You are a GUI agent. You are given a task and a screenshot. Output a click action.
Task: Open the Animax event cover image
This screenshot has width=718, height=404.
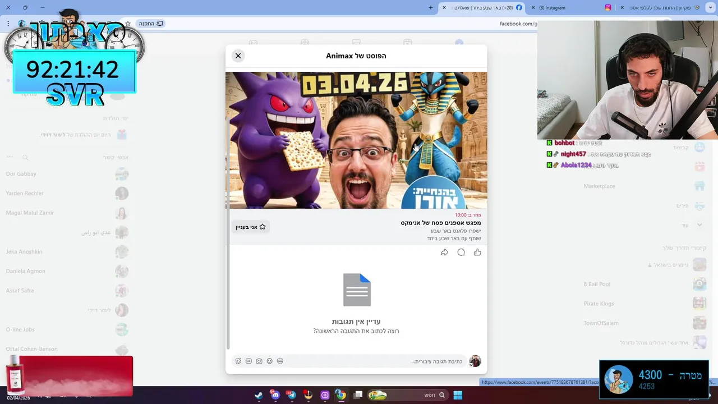[356, 140]
